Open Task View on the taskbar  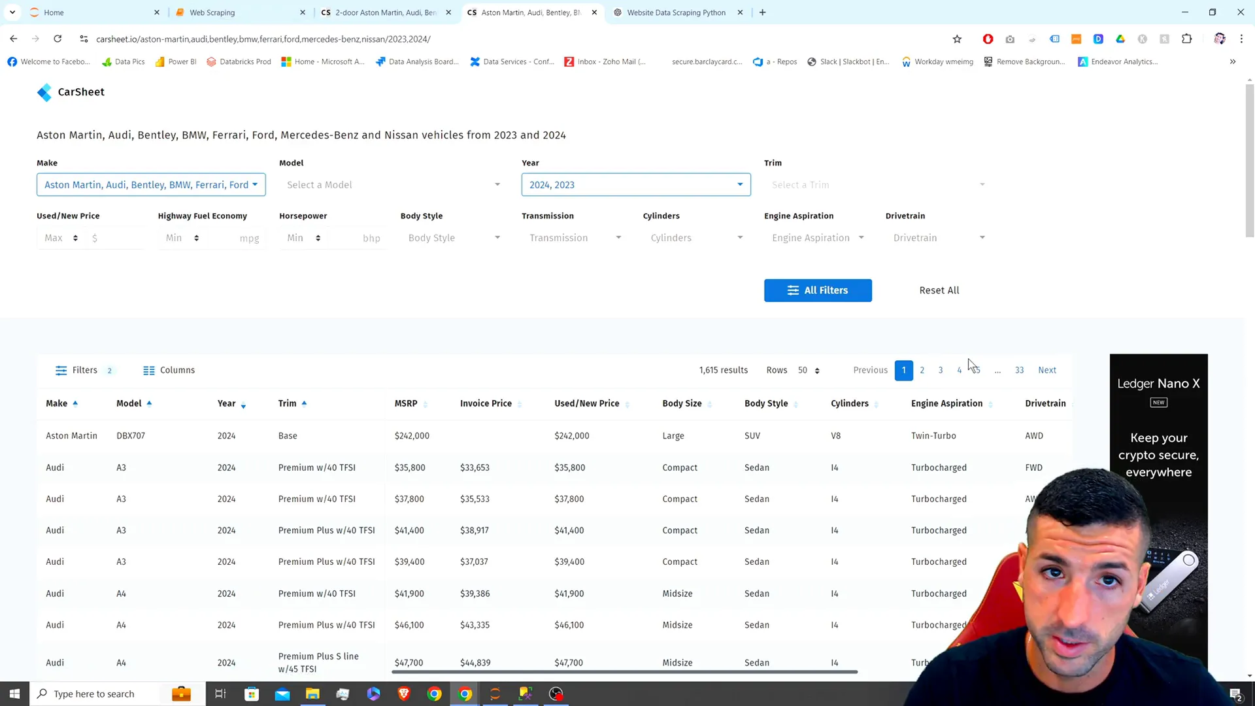coord(220,694)
